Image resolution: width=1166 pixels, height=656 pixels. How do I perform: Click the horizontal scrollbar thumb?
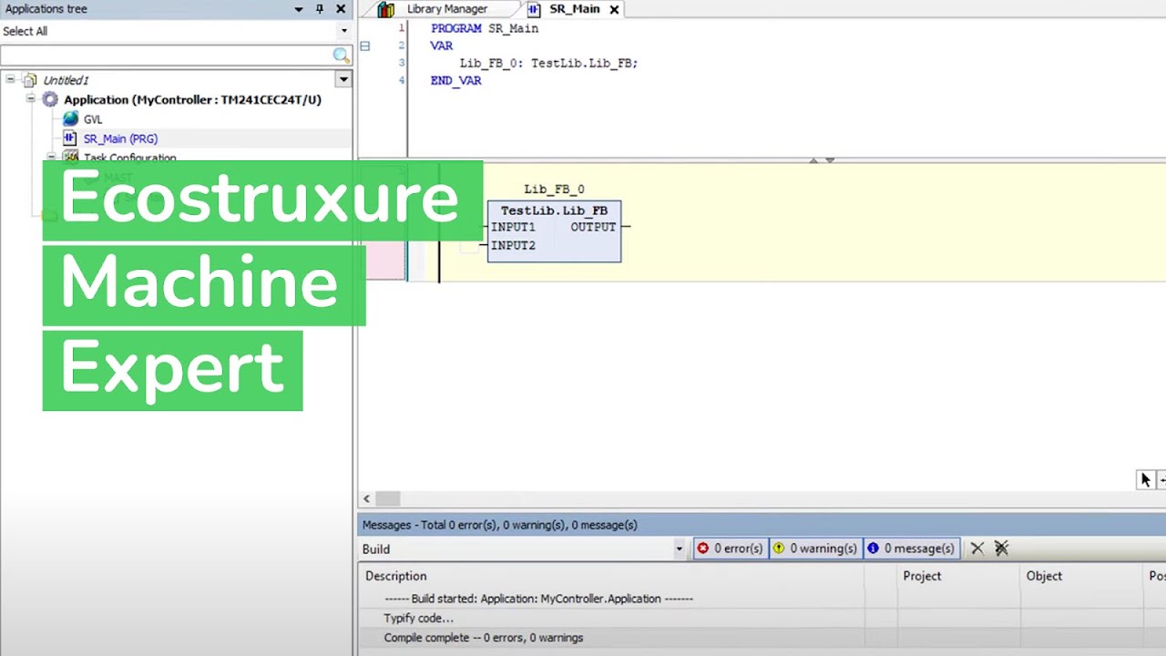(388, 498)
